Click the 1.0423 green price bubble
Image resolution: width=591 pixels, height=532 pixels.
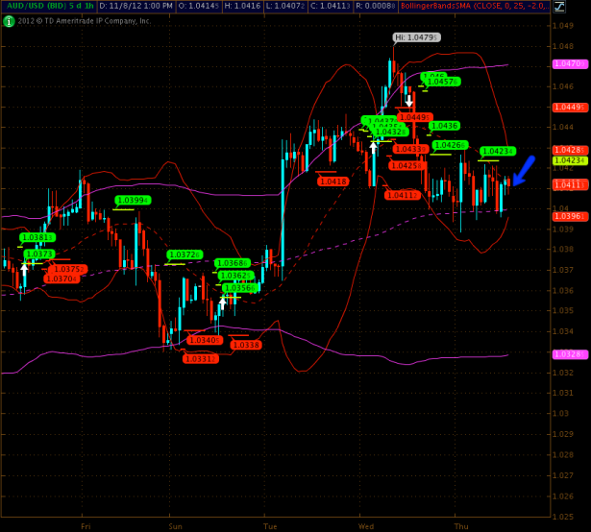498,151
